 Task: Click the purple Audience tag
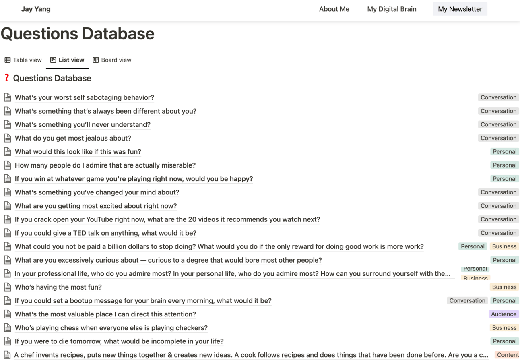click(x=503, y=314)
